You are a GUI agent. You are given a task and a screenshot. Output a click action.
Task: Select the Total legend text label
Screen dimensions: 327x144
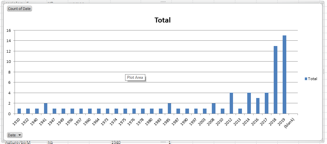pos(312,79)
